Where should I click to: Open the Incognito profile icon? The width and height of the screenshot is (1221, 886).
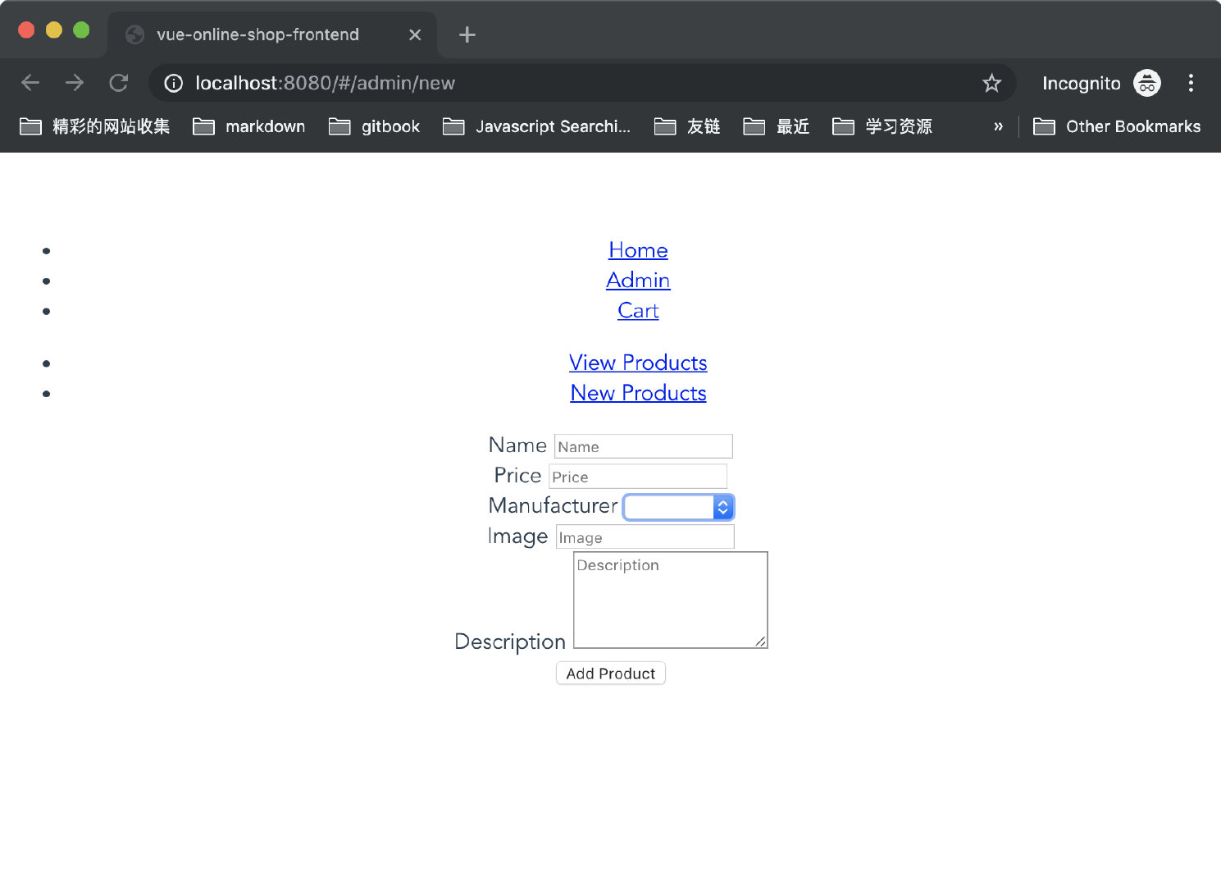pyautogui.click(x=1147, y=83)
